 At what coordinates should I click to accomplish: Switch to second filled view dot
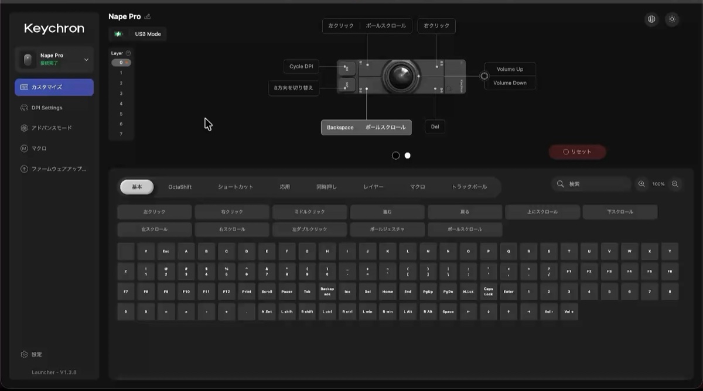tap(408, 156)
